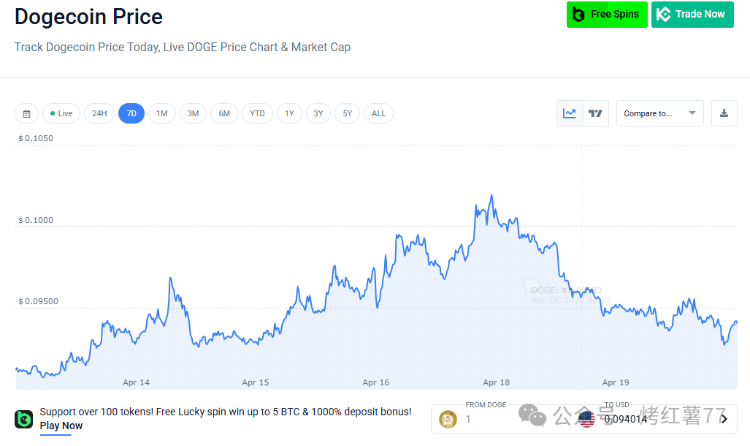
Task: Enable the Live price toggle
Action: [61, 113]
